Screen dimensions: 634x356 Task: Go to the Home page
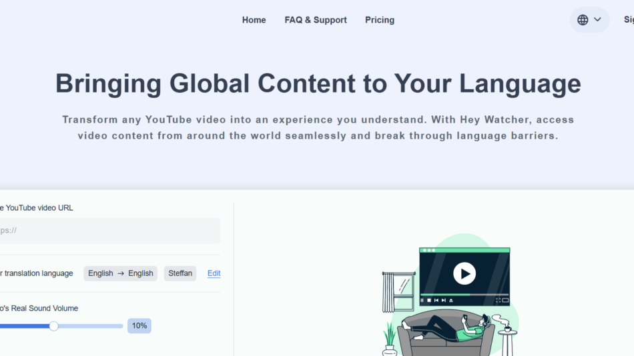(x=254, y=20)
